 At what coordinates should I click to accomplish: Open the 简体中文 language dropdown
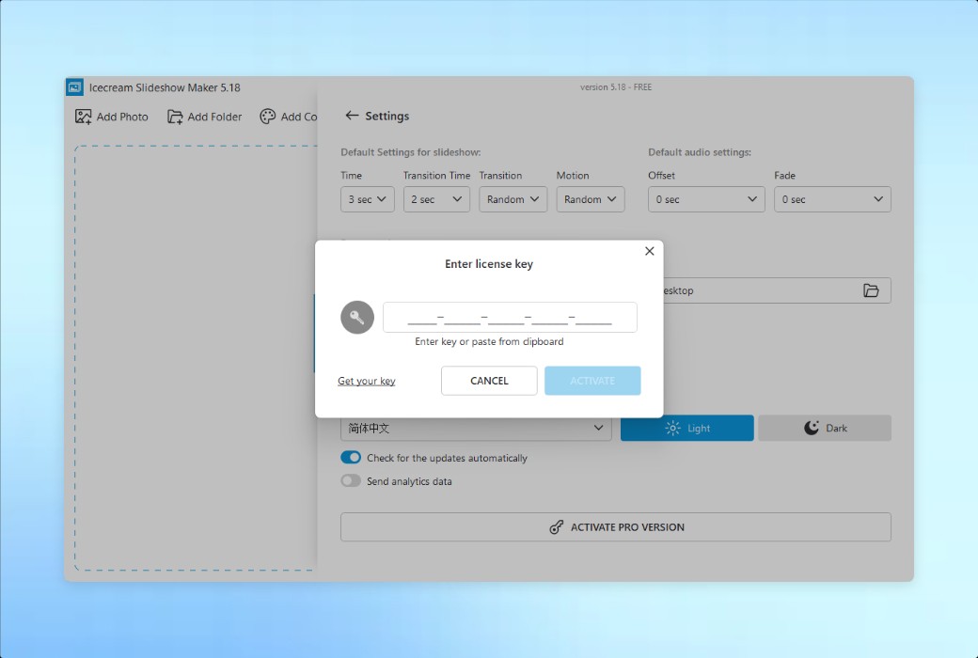[x=475, y=428]
